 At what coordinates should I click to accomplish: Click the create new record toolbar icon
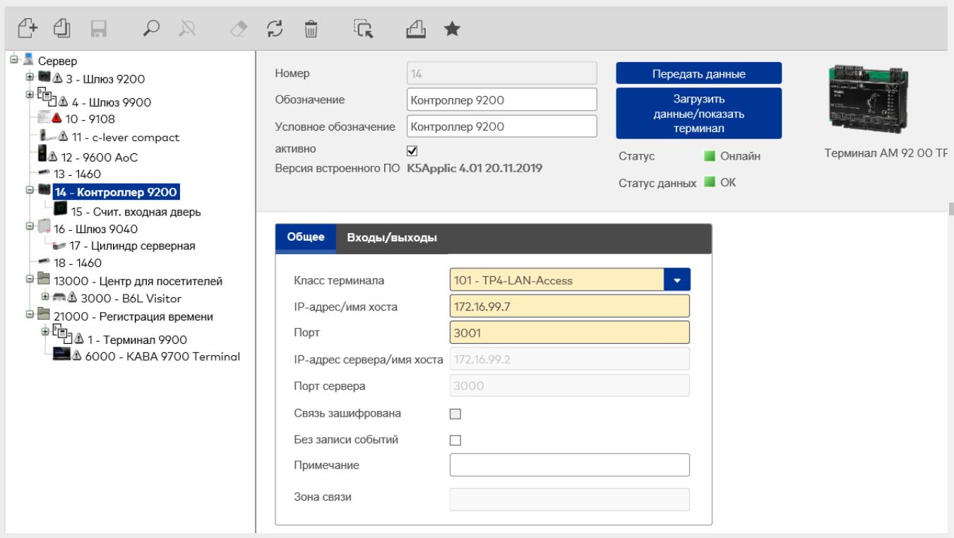[27, 28]
